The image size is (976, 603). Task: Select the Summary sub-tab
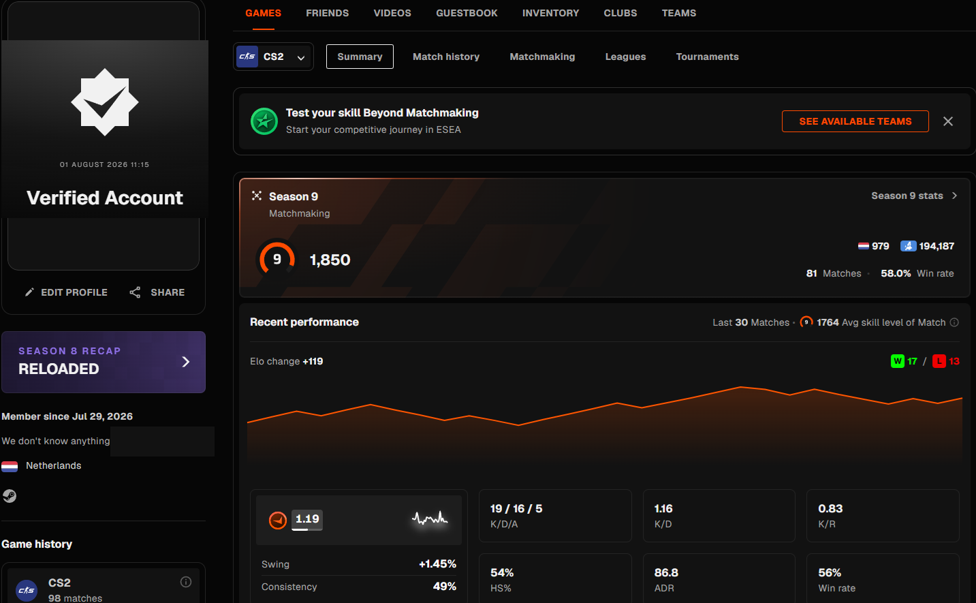coord(360,57)
